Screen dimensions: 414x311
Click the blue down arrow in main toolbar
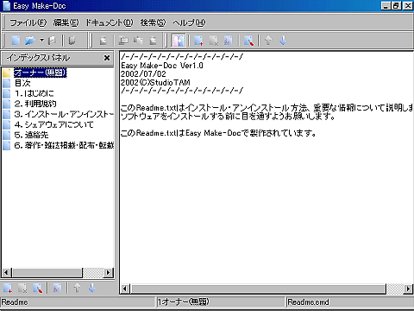[x=283, y=41]
